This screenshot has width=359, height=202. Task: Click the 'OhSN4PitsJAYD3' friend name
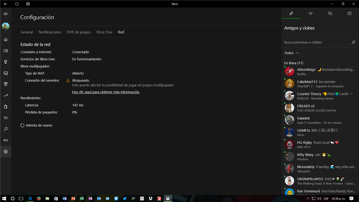tap(310, 179)
